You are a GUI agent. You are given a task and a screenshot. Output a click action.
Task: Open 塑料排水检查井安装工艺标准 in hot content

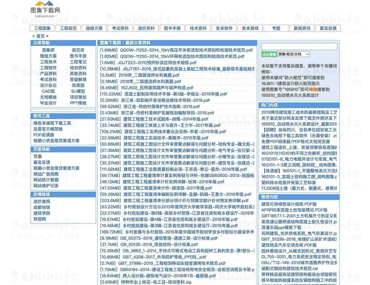(288, 183)
